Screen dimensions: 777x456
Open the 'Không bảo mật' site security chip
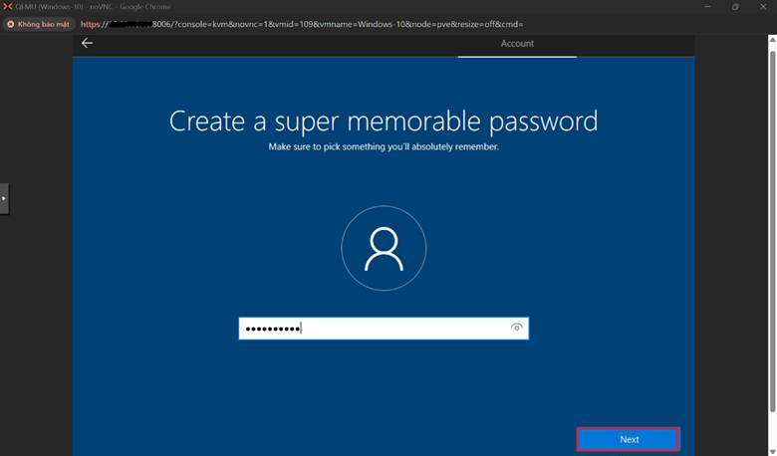(37, 23)
